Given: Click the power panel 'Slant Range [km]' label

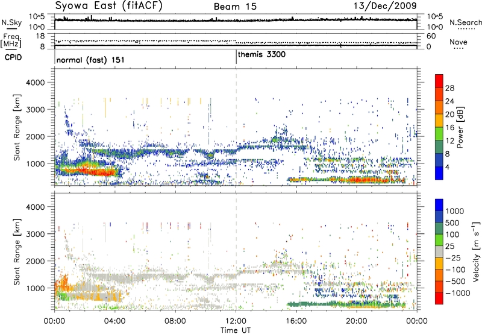Looking at the screenshot, I should (17, 127).
